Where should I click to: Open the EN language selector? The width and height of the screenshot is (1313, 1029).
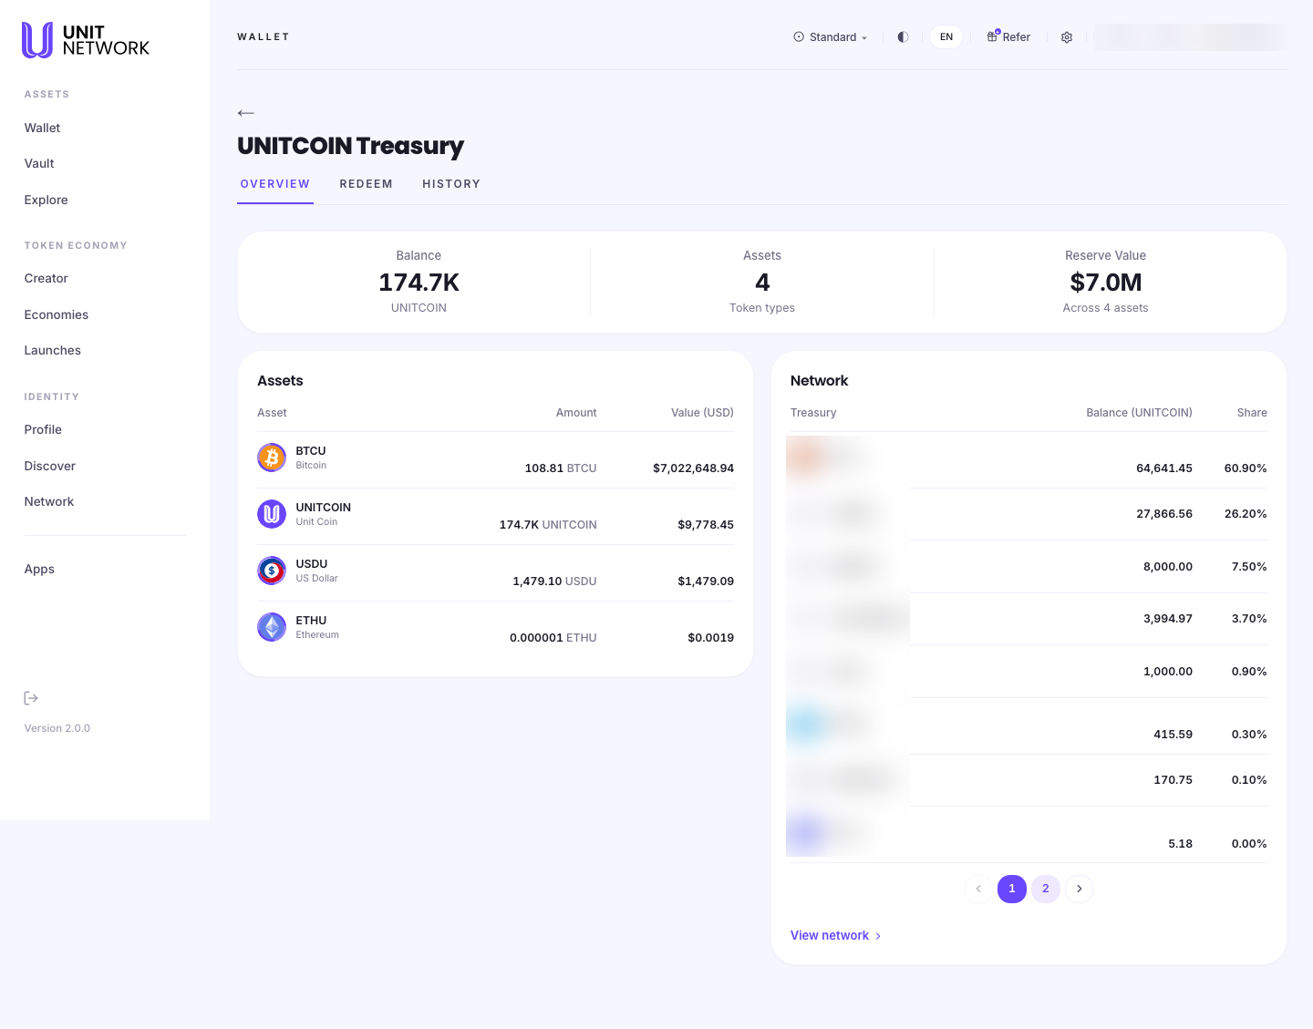[946, 37]
